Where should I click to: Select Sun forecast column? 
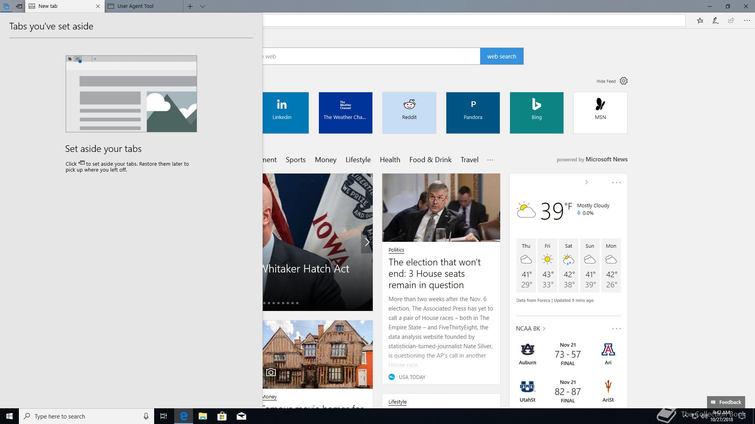pyautogui.click(x=590, y=265)
